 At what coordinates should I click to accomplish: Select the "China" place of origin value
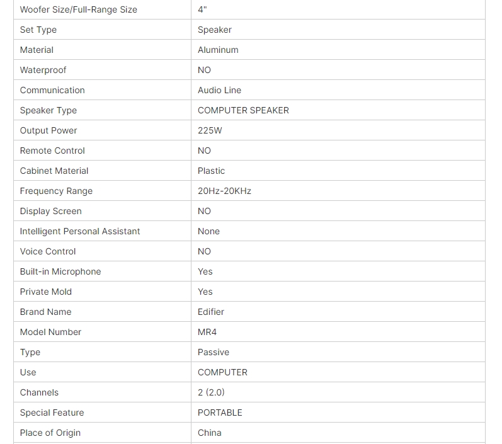[210, 433]
